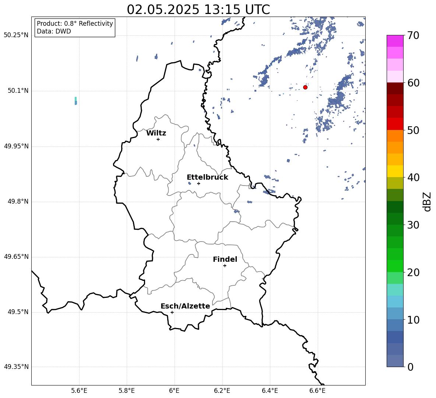Viewport: 436px width, 398px height.
Task: Click the 50 colorbar tick label
Action: click(413, 130)
